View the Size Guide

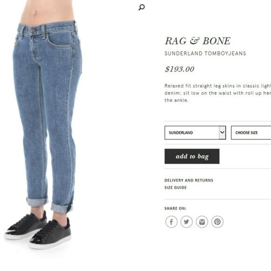point(175,187)
